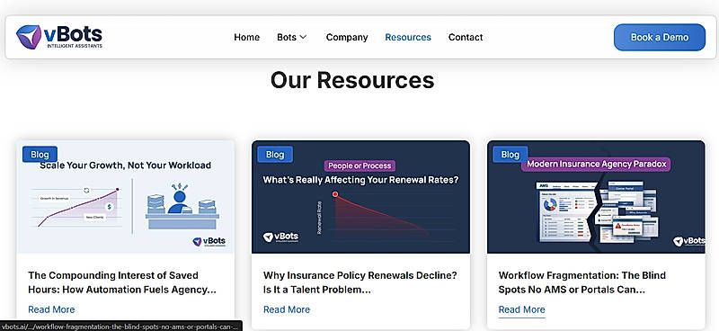The height and width of the screenshot is (331, 719).
Task: Open thumbnail What's Really Affecting Your Renewal Rates
Action: click(x=361, y=196)
